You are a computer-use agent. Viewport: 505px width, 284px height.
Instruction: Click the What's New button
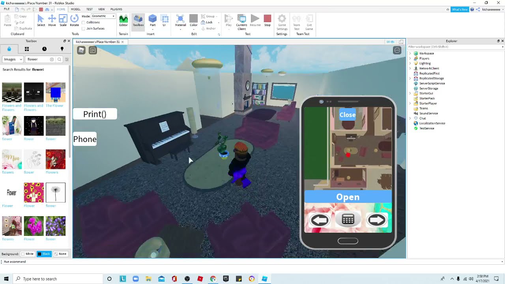pyautogui.click(x=460, y=9)
